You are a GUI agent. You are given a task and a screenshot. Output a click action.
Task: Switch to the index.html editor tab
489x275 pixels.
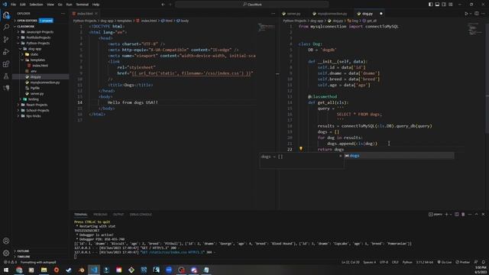point(85,14)
